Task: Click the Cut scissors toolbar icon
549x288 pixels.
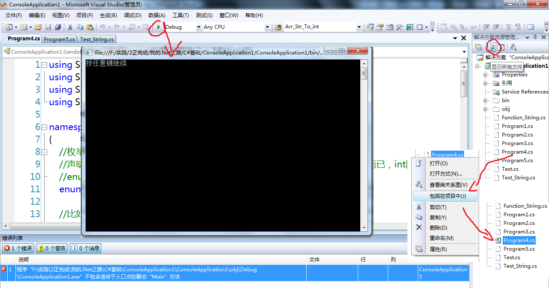Action: click(70, 27)
